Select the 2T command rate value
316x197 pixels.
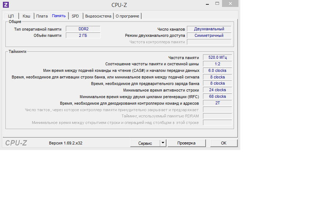[218, 103]
